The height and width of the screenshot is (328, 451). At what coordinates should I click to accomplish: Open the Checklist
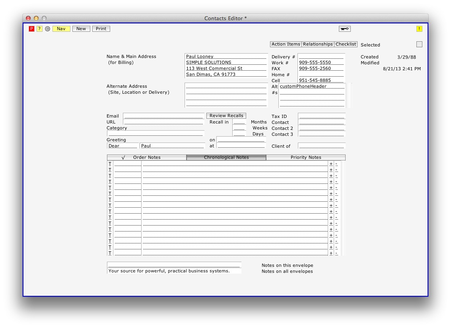click(x=346, y=44)
